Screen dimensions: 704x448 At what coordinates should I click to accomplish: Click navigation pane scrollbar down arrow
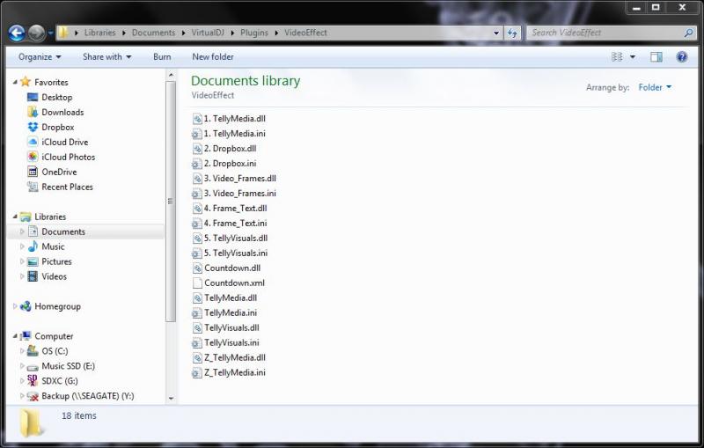tap(171, 398)
